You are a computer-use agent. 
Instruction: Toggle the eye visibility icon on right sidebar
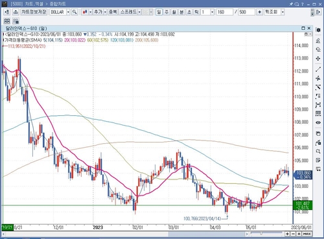(x=318, y=122)
